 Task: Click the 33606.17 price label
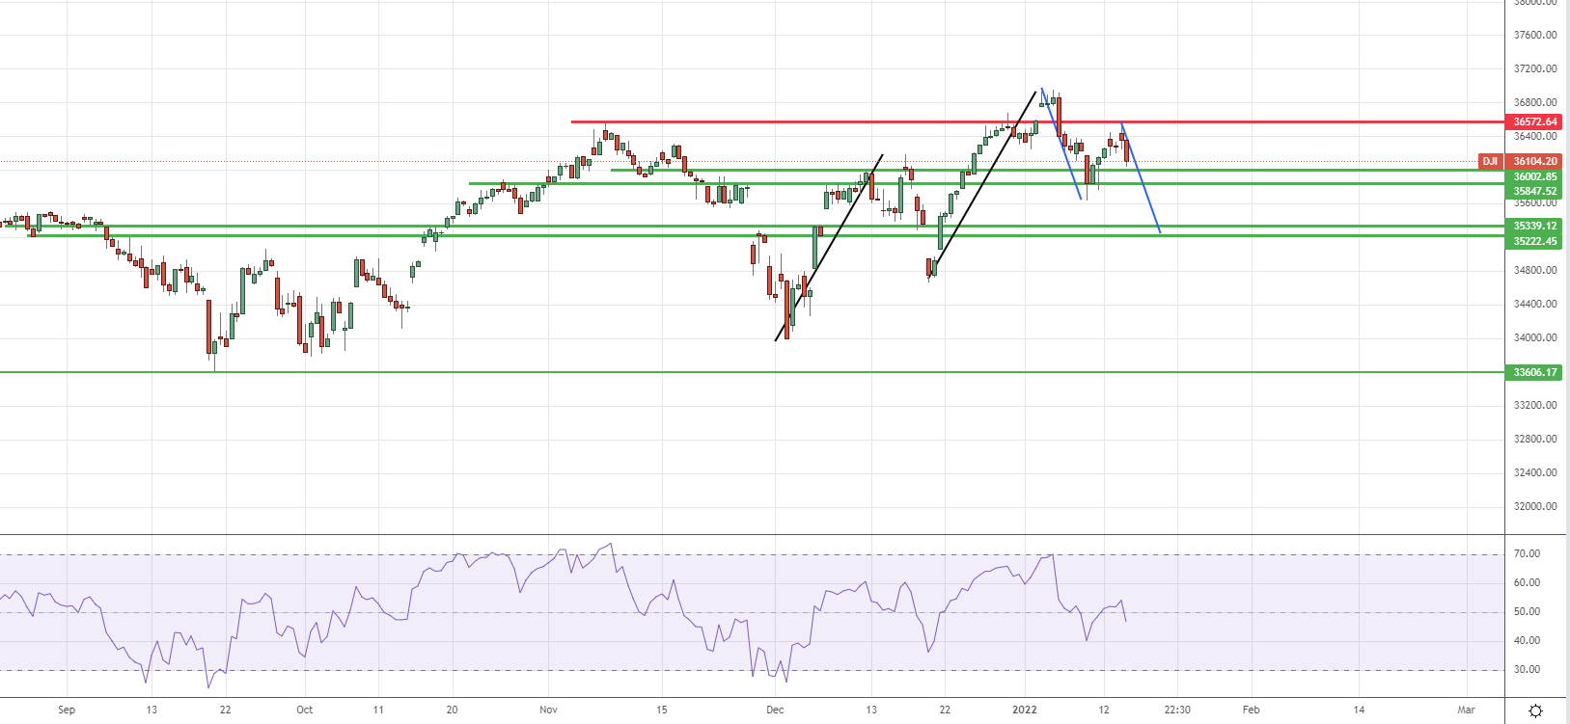click(x=1534, y=372)
